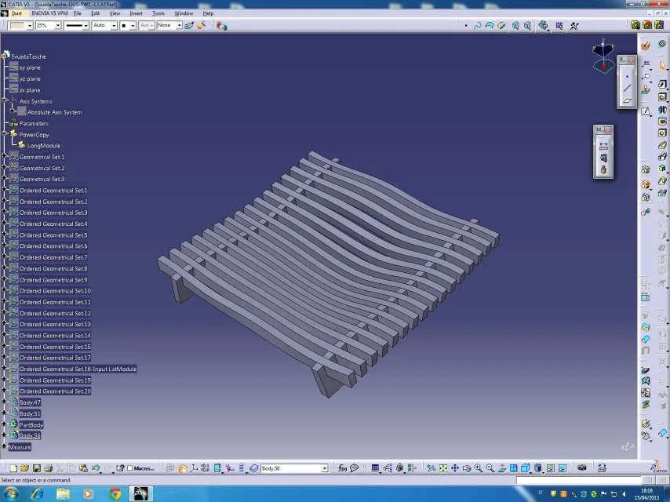
Task: Click the Windows Start orb
Action: click(11, 493)
